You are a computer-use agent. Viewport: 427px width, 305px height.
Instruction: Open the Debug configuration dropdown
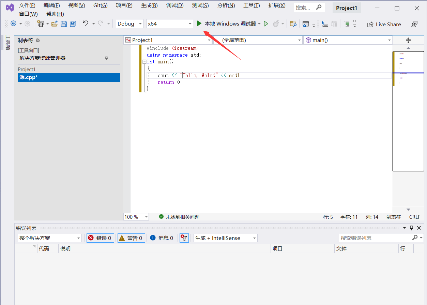pos(129,24)
